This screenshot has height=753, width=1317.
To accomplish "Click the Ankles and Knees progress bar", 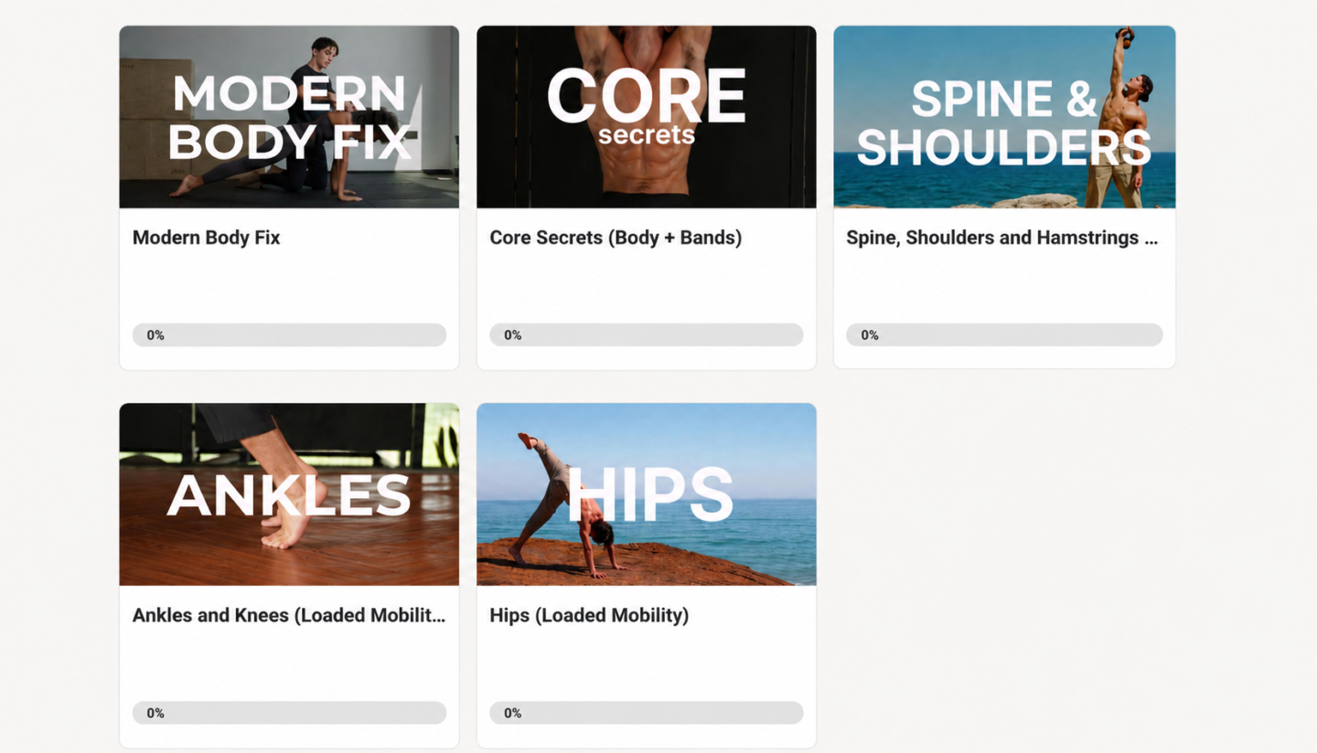I will (x=289, y=713).
